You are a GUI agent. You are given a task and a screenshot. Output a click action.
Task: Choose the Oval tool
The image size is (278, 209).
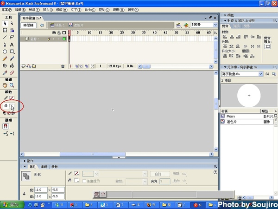pyautogui.click(x=5, y=52)
